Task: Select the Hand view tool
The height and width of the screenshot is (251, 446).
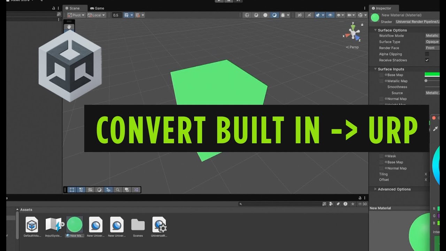Action: click(69, 26)
